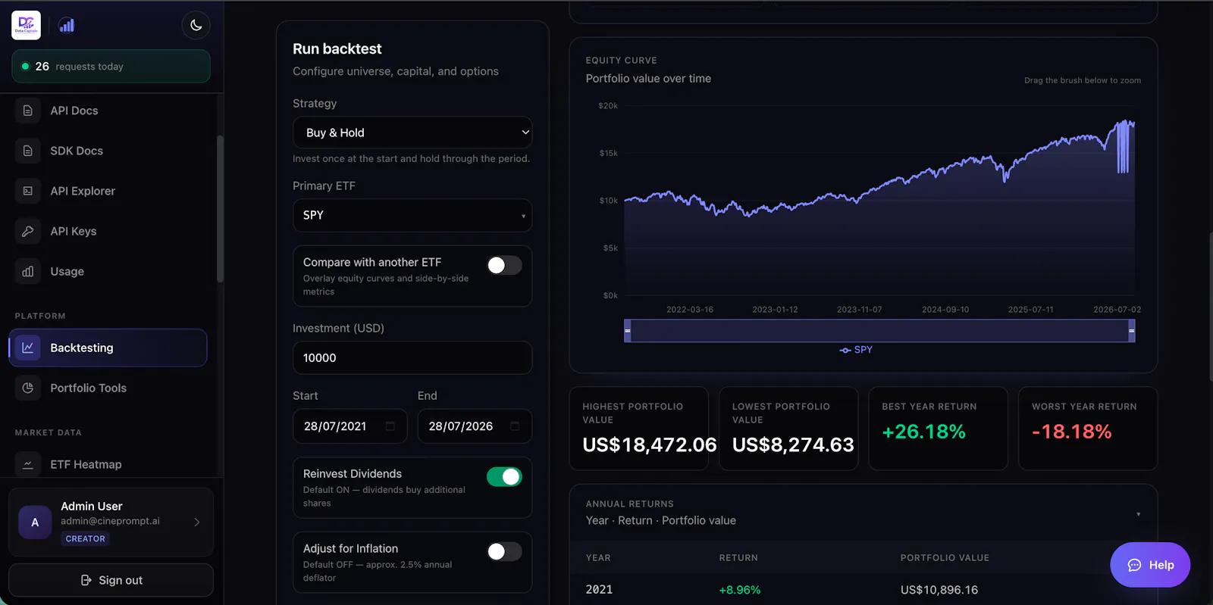Open the Help chat button
Screen dimensions: 1213x605
[1150, 565]
